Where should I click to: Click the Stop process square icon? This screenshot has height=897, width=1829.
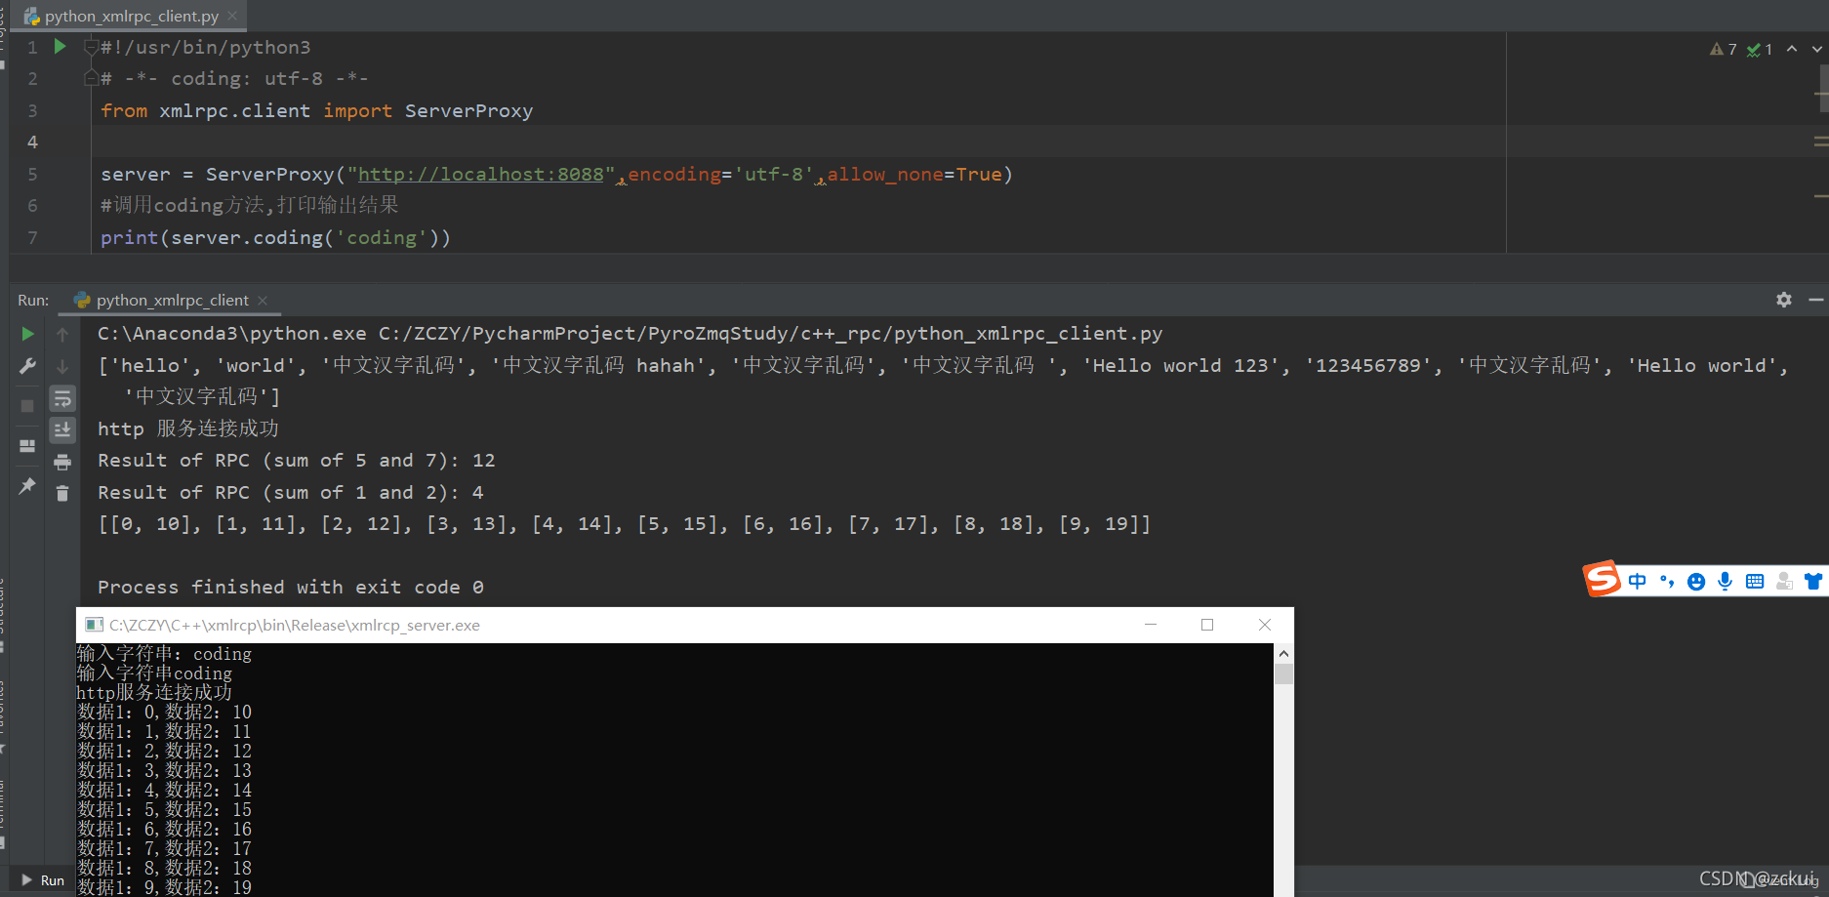point(27,406)
